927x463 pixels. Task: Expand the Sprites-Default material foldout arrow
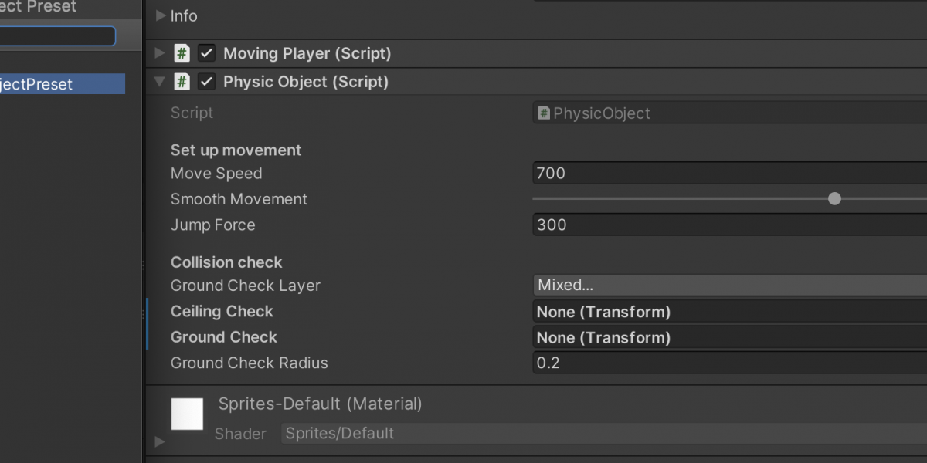pyautogui.click(x=160, y=441)
